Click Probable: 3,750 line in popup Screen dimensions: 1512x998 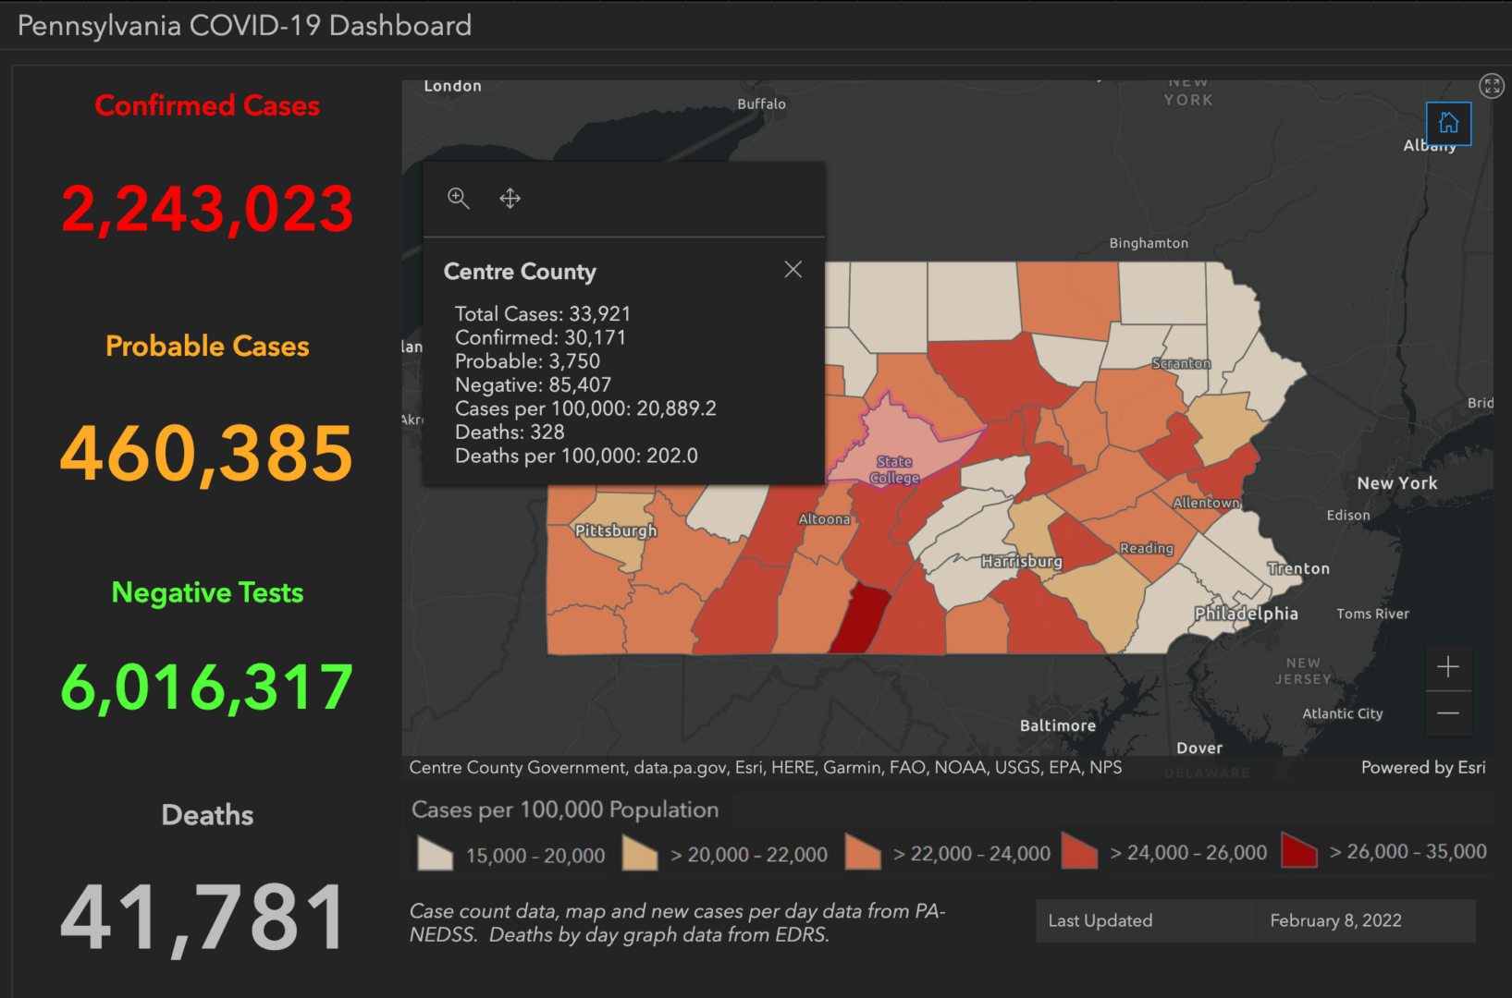[x=527, y=361]
